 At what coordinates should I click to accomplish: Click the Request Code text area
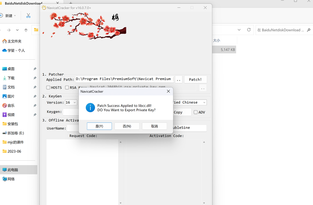[83, 172]
